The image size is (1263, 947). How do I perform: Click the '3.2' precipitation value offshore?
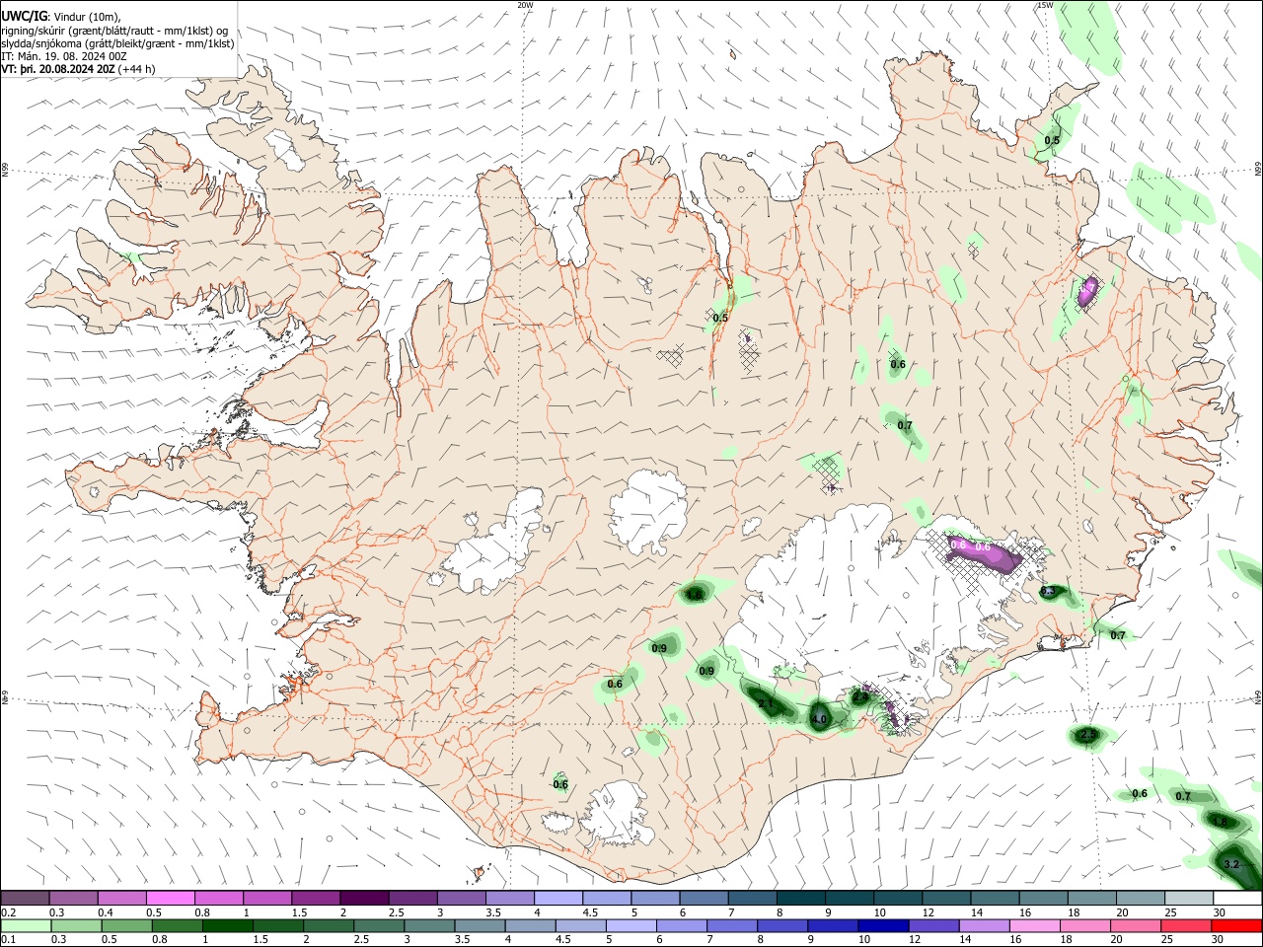1230,864
